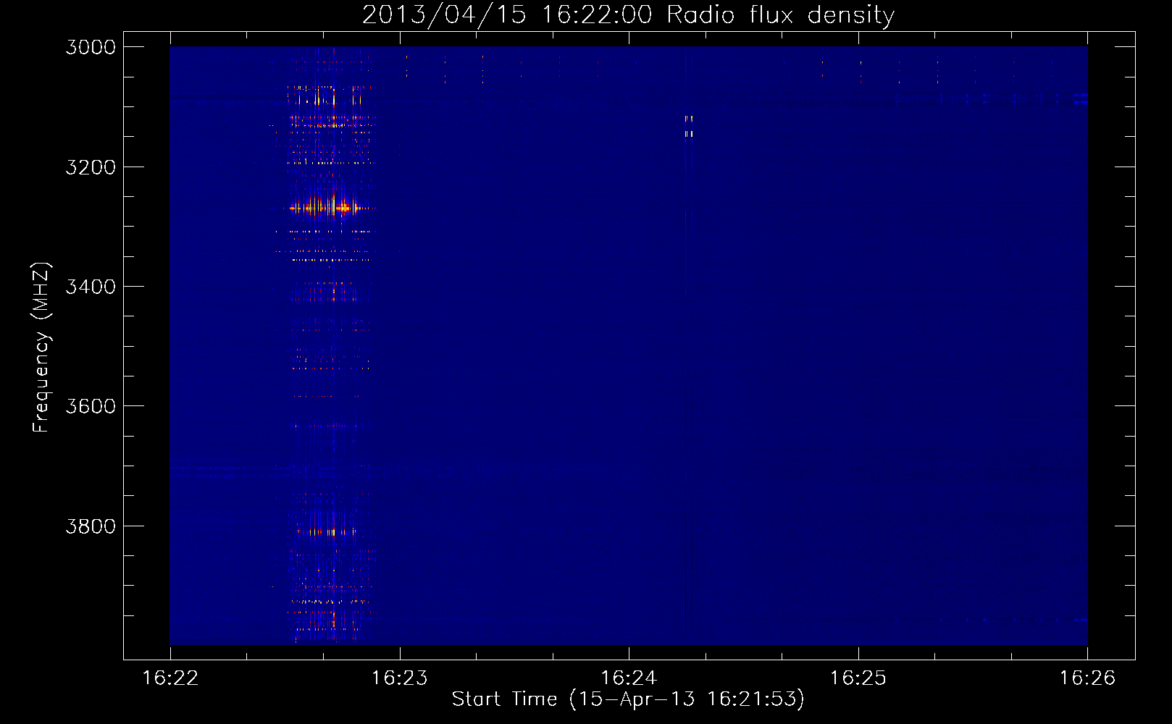This screenshot has height=724, width=1172.
Task: Click the 3200 frequency tick label
Action: point(91,167)
